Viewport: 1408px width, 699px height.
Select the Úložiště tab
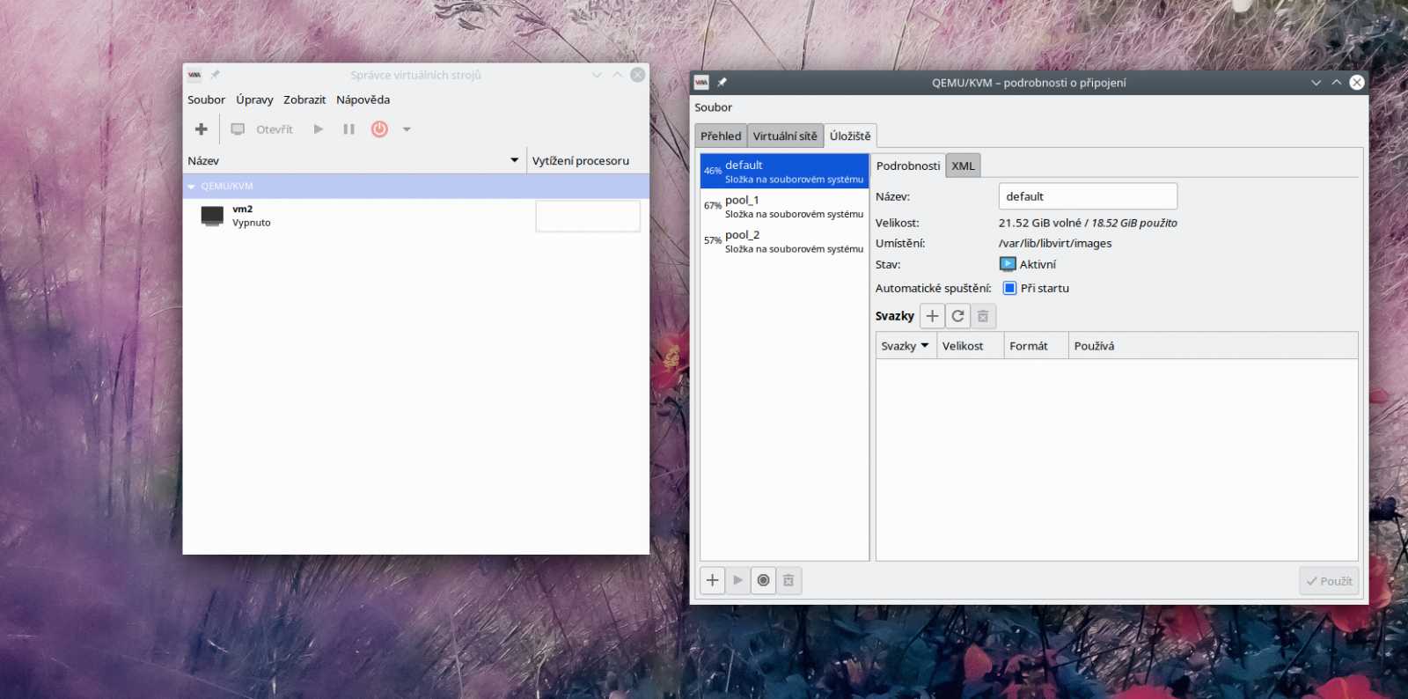point(850,136)
